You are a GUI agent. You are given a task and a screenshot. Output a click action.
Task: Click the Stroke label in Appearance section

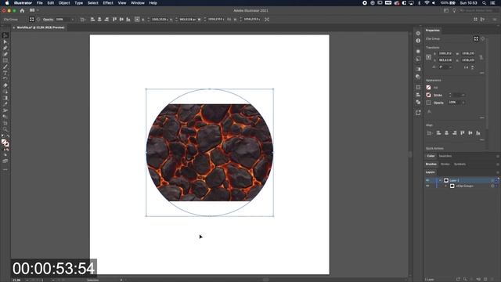pyautogui.click(x=438, y=95)
